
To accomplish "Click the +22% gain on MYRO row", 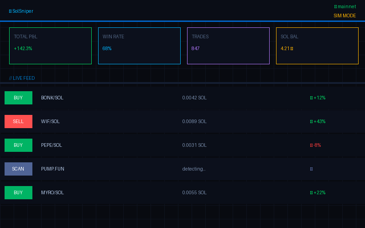I will click(x=318, y=192).
